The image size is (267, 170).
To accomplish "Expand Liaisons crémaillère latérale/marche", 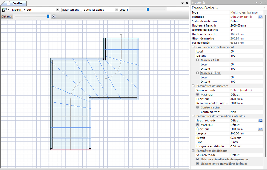I will click(x=198, y=159).
